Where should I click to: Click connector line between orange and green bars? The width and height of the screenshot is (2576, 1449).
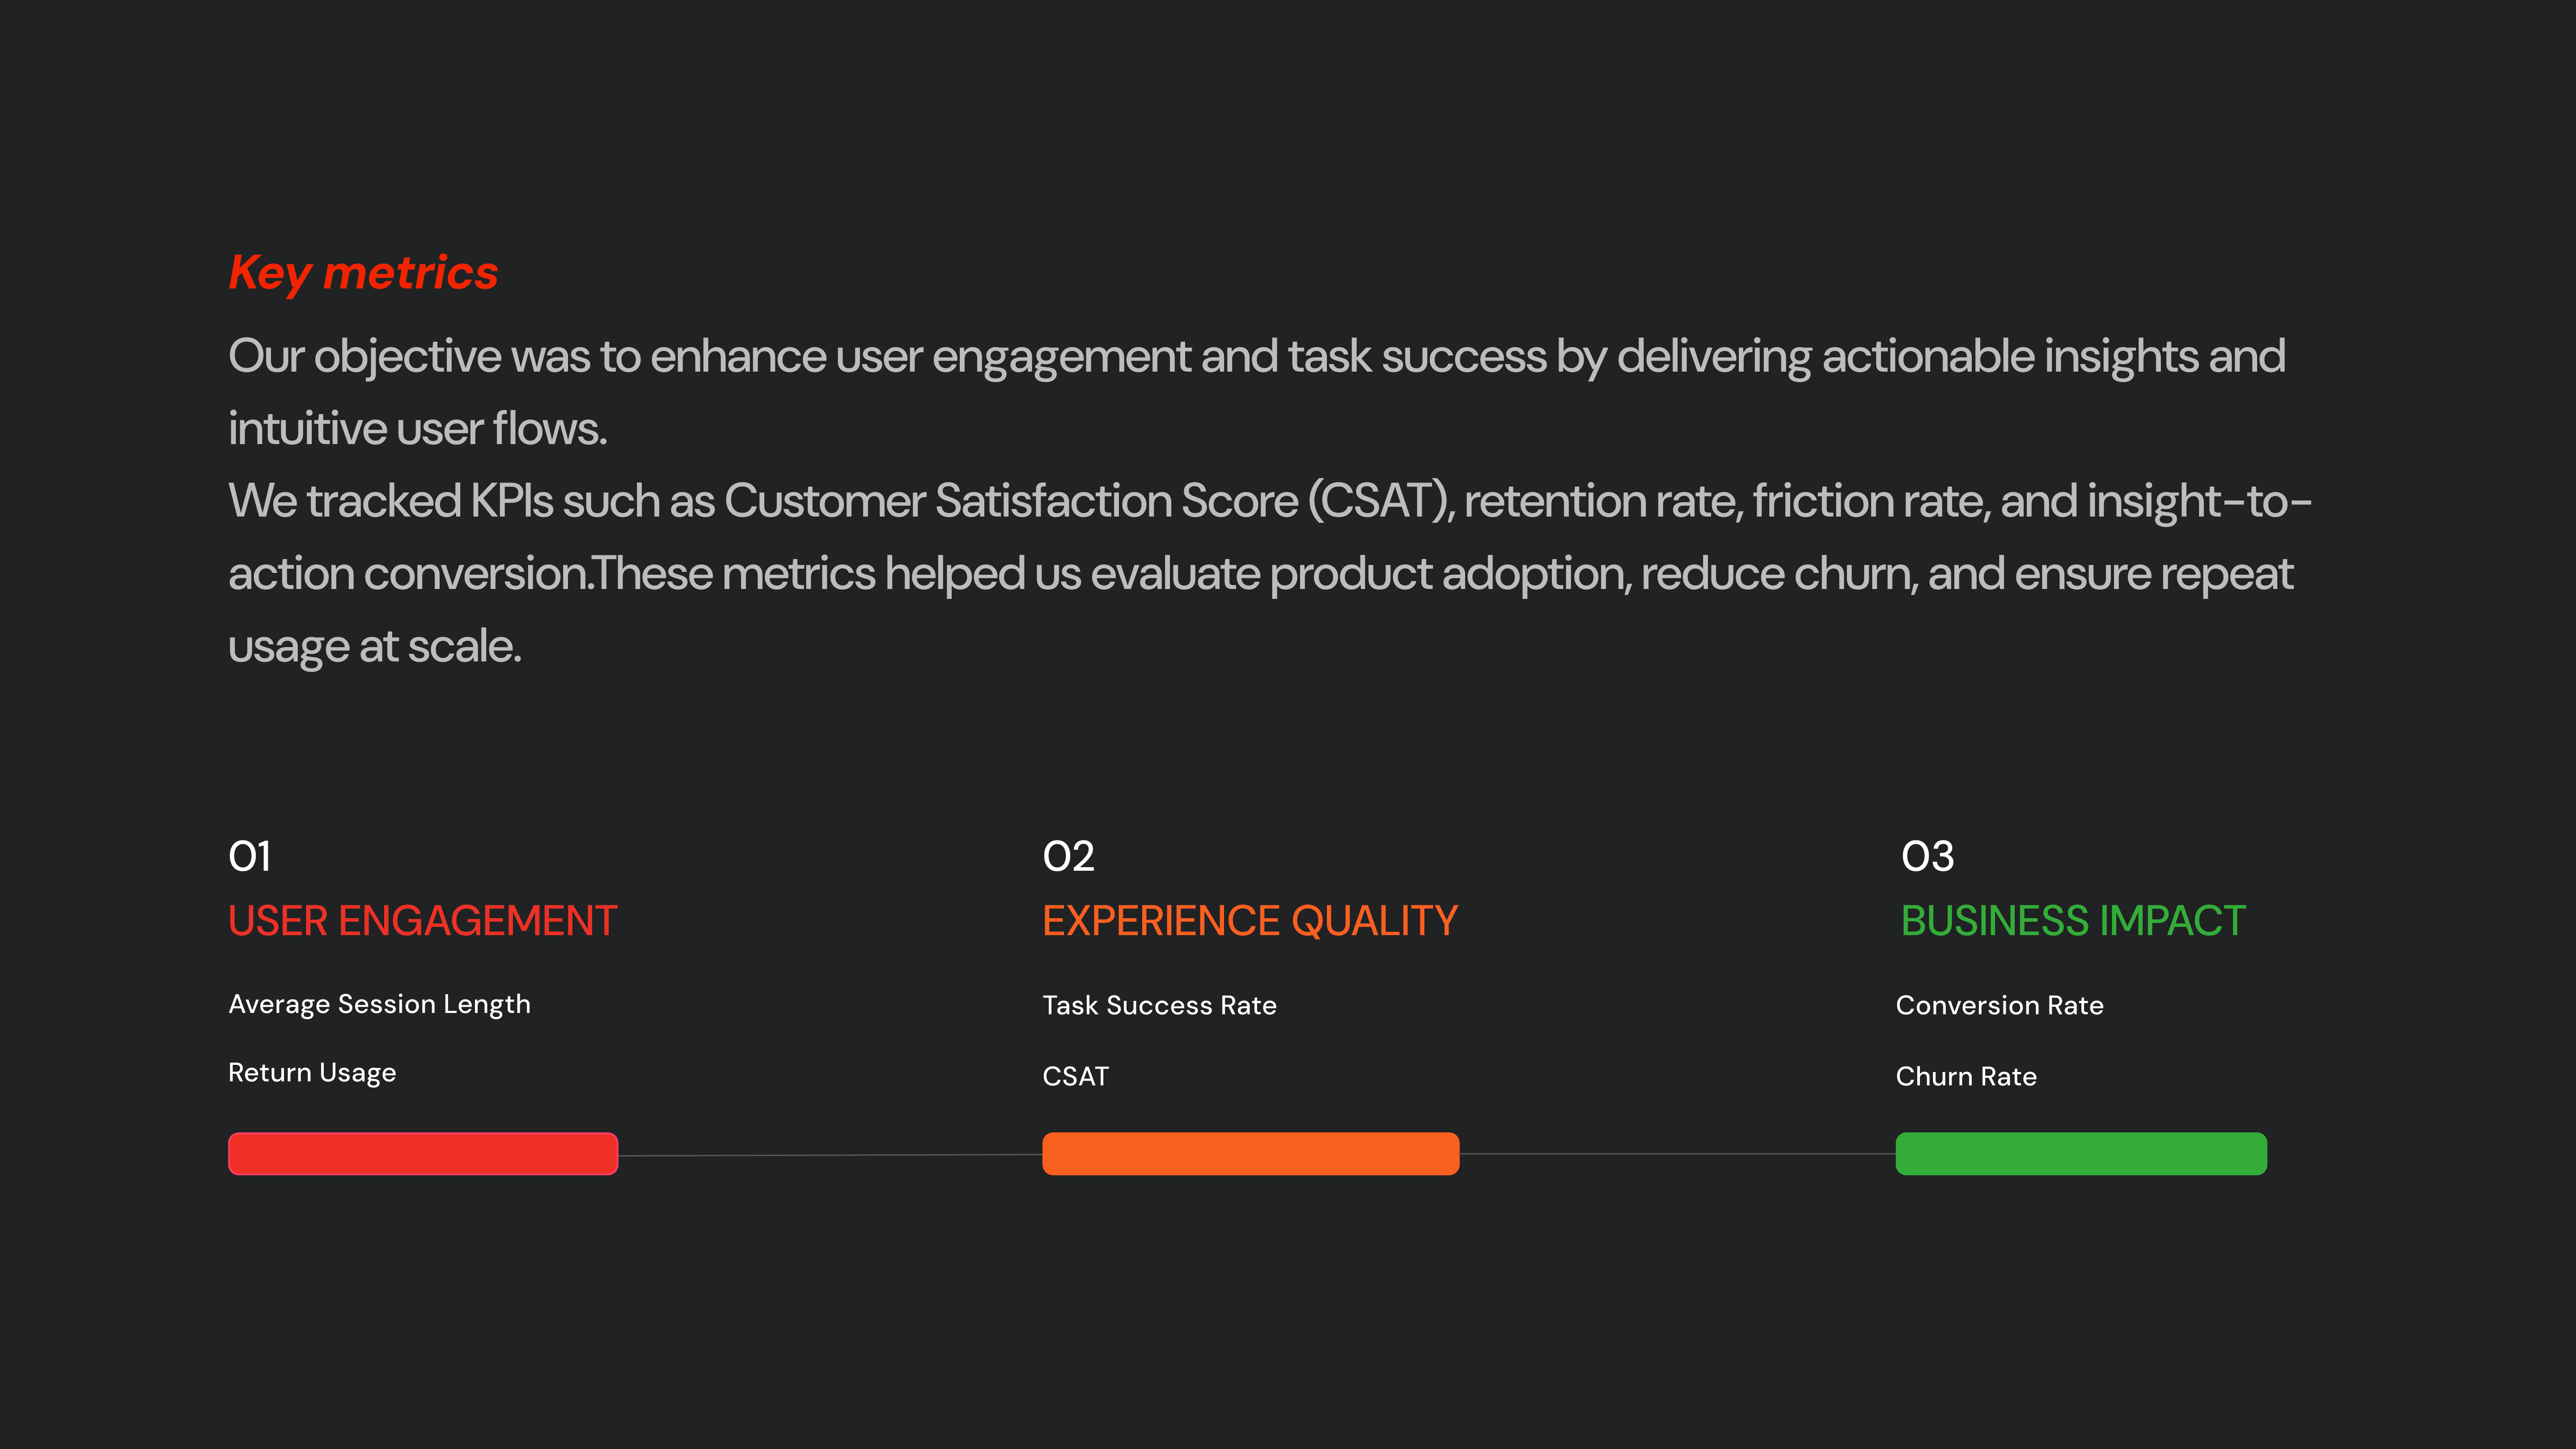click(x=1677, y=1154)
